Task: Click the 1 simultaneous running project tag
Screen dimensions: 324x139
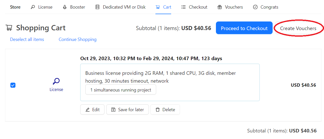Action: tap(121, 90)
